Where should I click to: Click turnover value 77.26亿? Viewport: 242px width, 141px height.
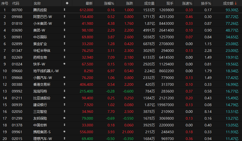pos(232,23)
